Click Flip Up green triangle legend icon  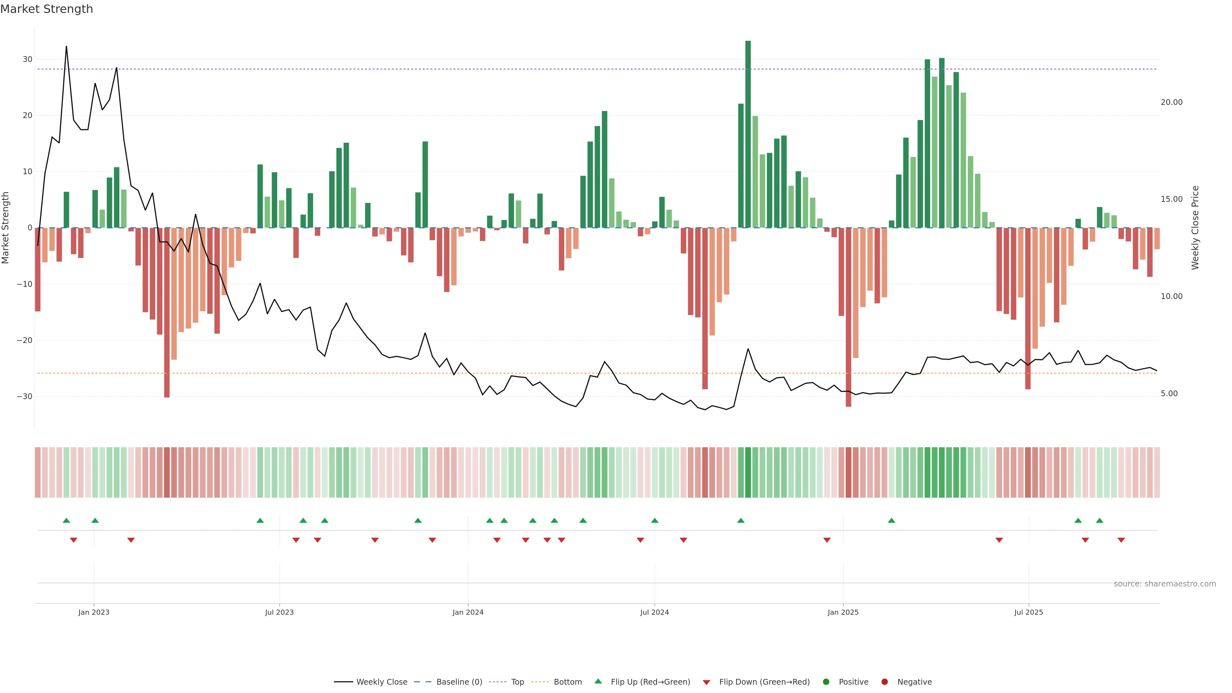click(598, 681)
